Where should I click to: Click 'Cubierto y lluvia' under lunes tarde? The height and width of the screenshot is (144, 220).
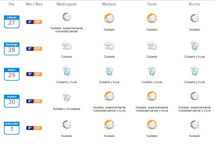click(x=152, y=82)
